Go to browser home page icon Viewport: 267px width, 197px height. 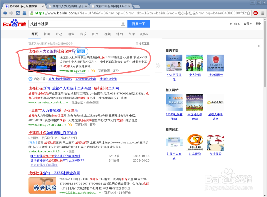25,13
